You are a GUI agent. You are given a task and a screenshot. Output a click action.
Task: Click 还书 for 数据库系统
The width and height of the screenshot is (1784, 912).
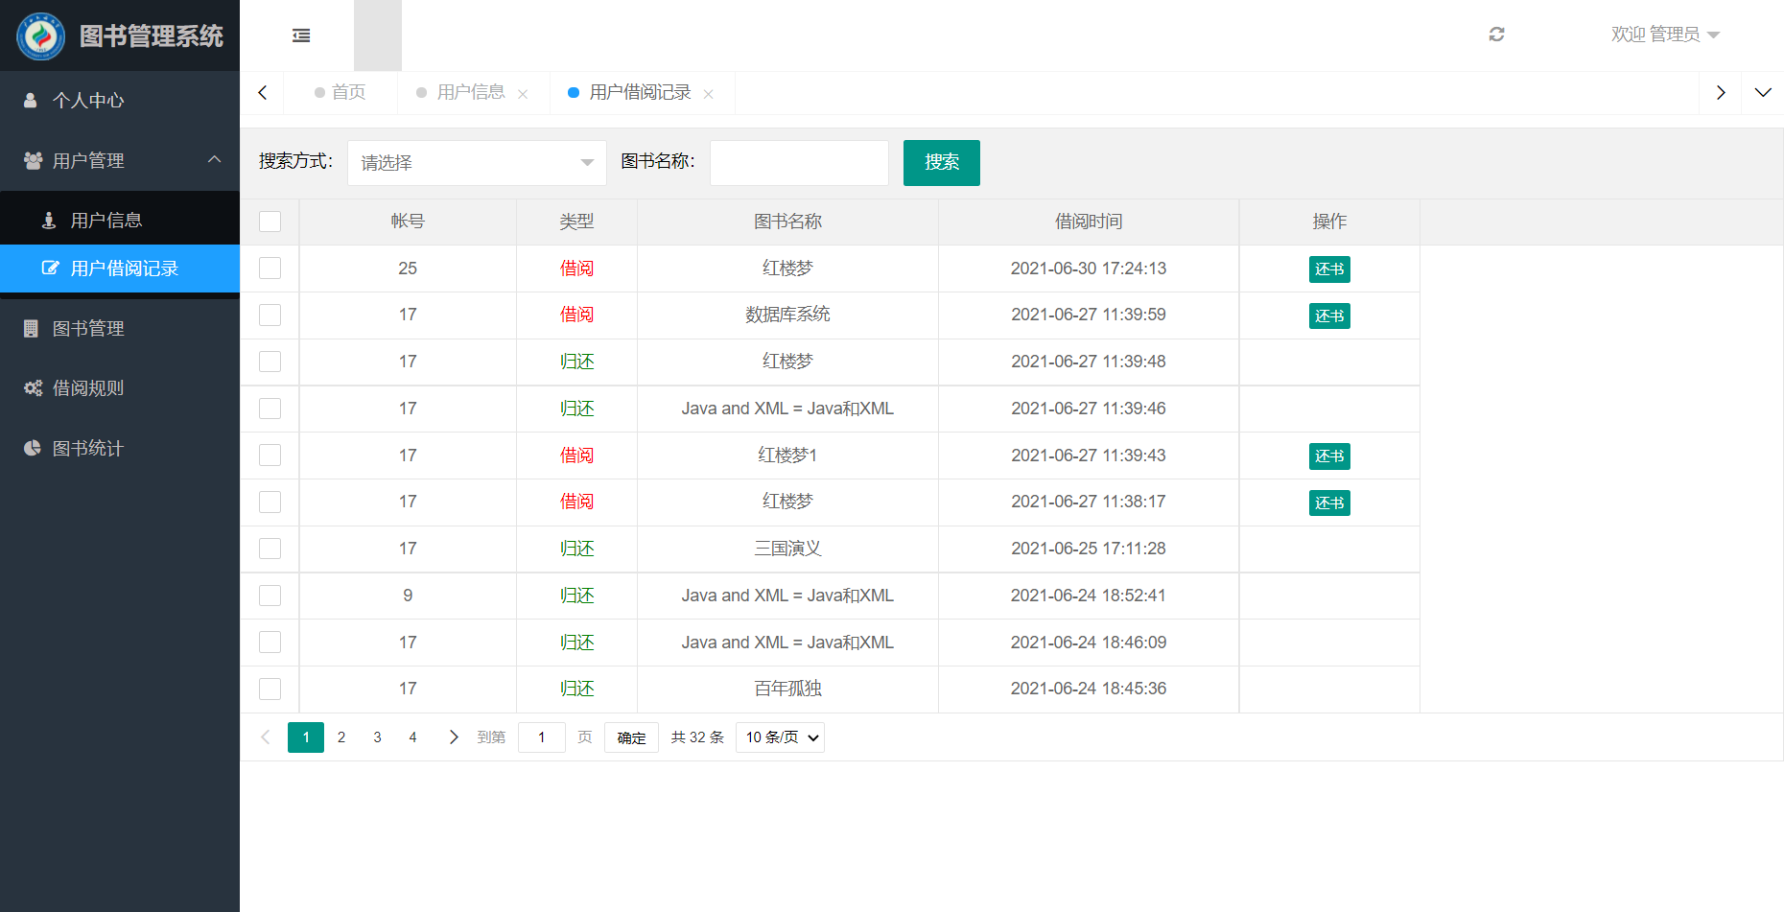tap(1329, 316)
